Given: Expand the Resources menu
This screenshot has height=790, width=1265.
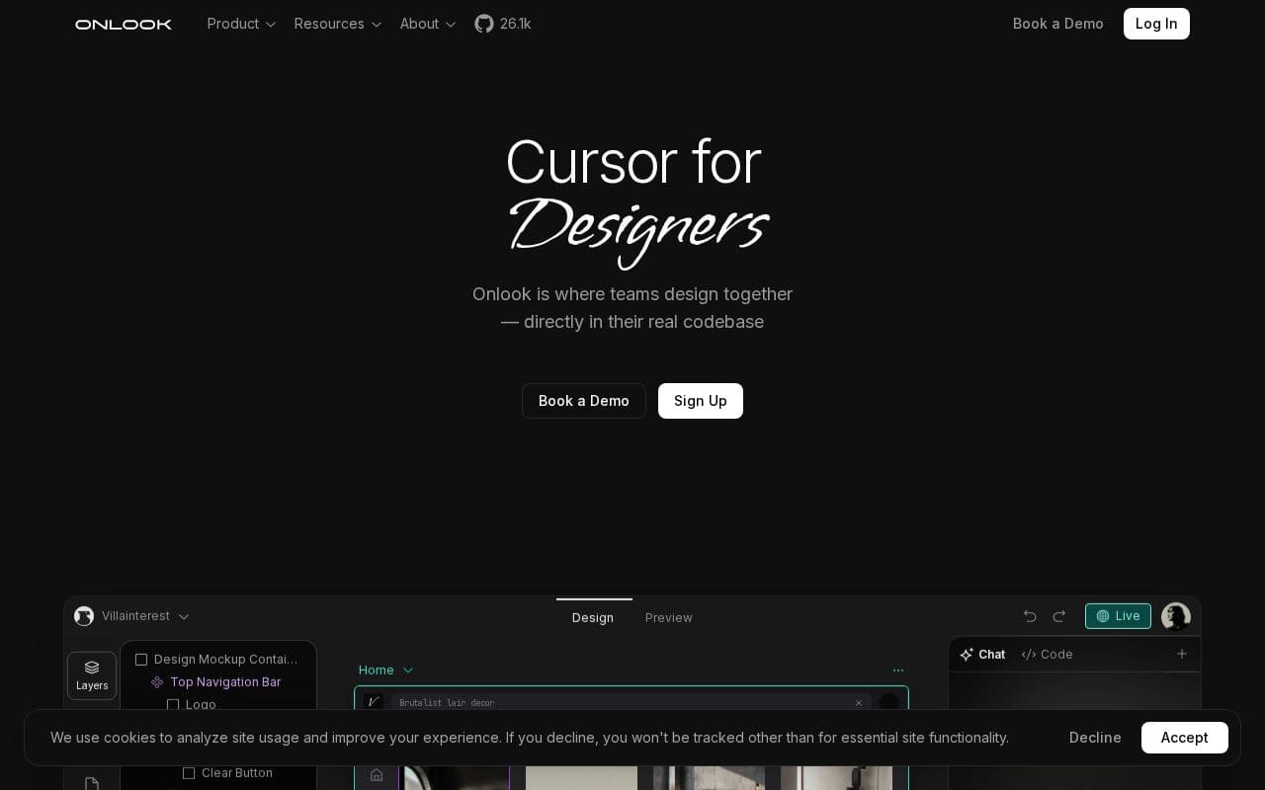Looking at the screenshot, I should (338, 24).
